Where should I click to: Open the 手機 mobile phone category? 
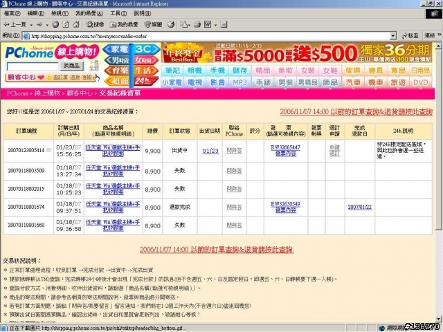(217, 71)
